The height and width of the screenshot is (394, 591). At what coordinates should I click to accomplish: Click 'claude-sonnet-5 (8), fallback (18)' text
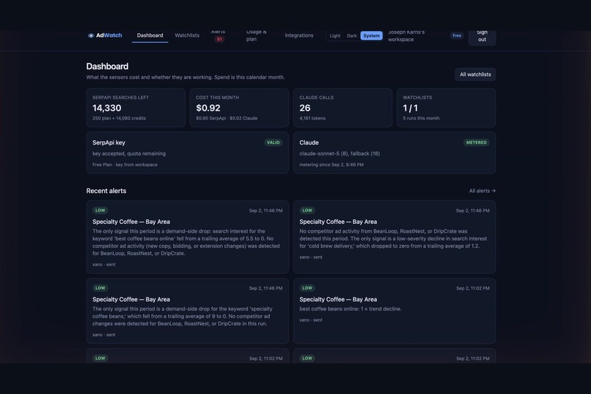[x=339, y=153]
